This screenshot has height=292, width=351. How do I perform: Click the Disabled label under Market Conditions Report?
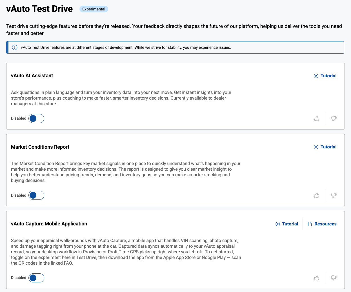(19, 195)
